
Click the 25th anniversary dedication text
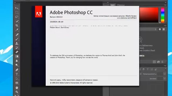pos(87,56)
